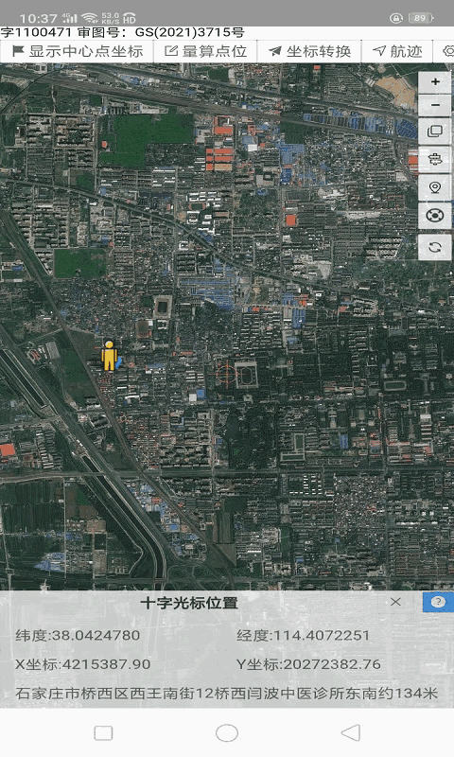Tap the address text in info panel
The height and width of the screenshot is (757, 454).
point(226,694)
